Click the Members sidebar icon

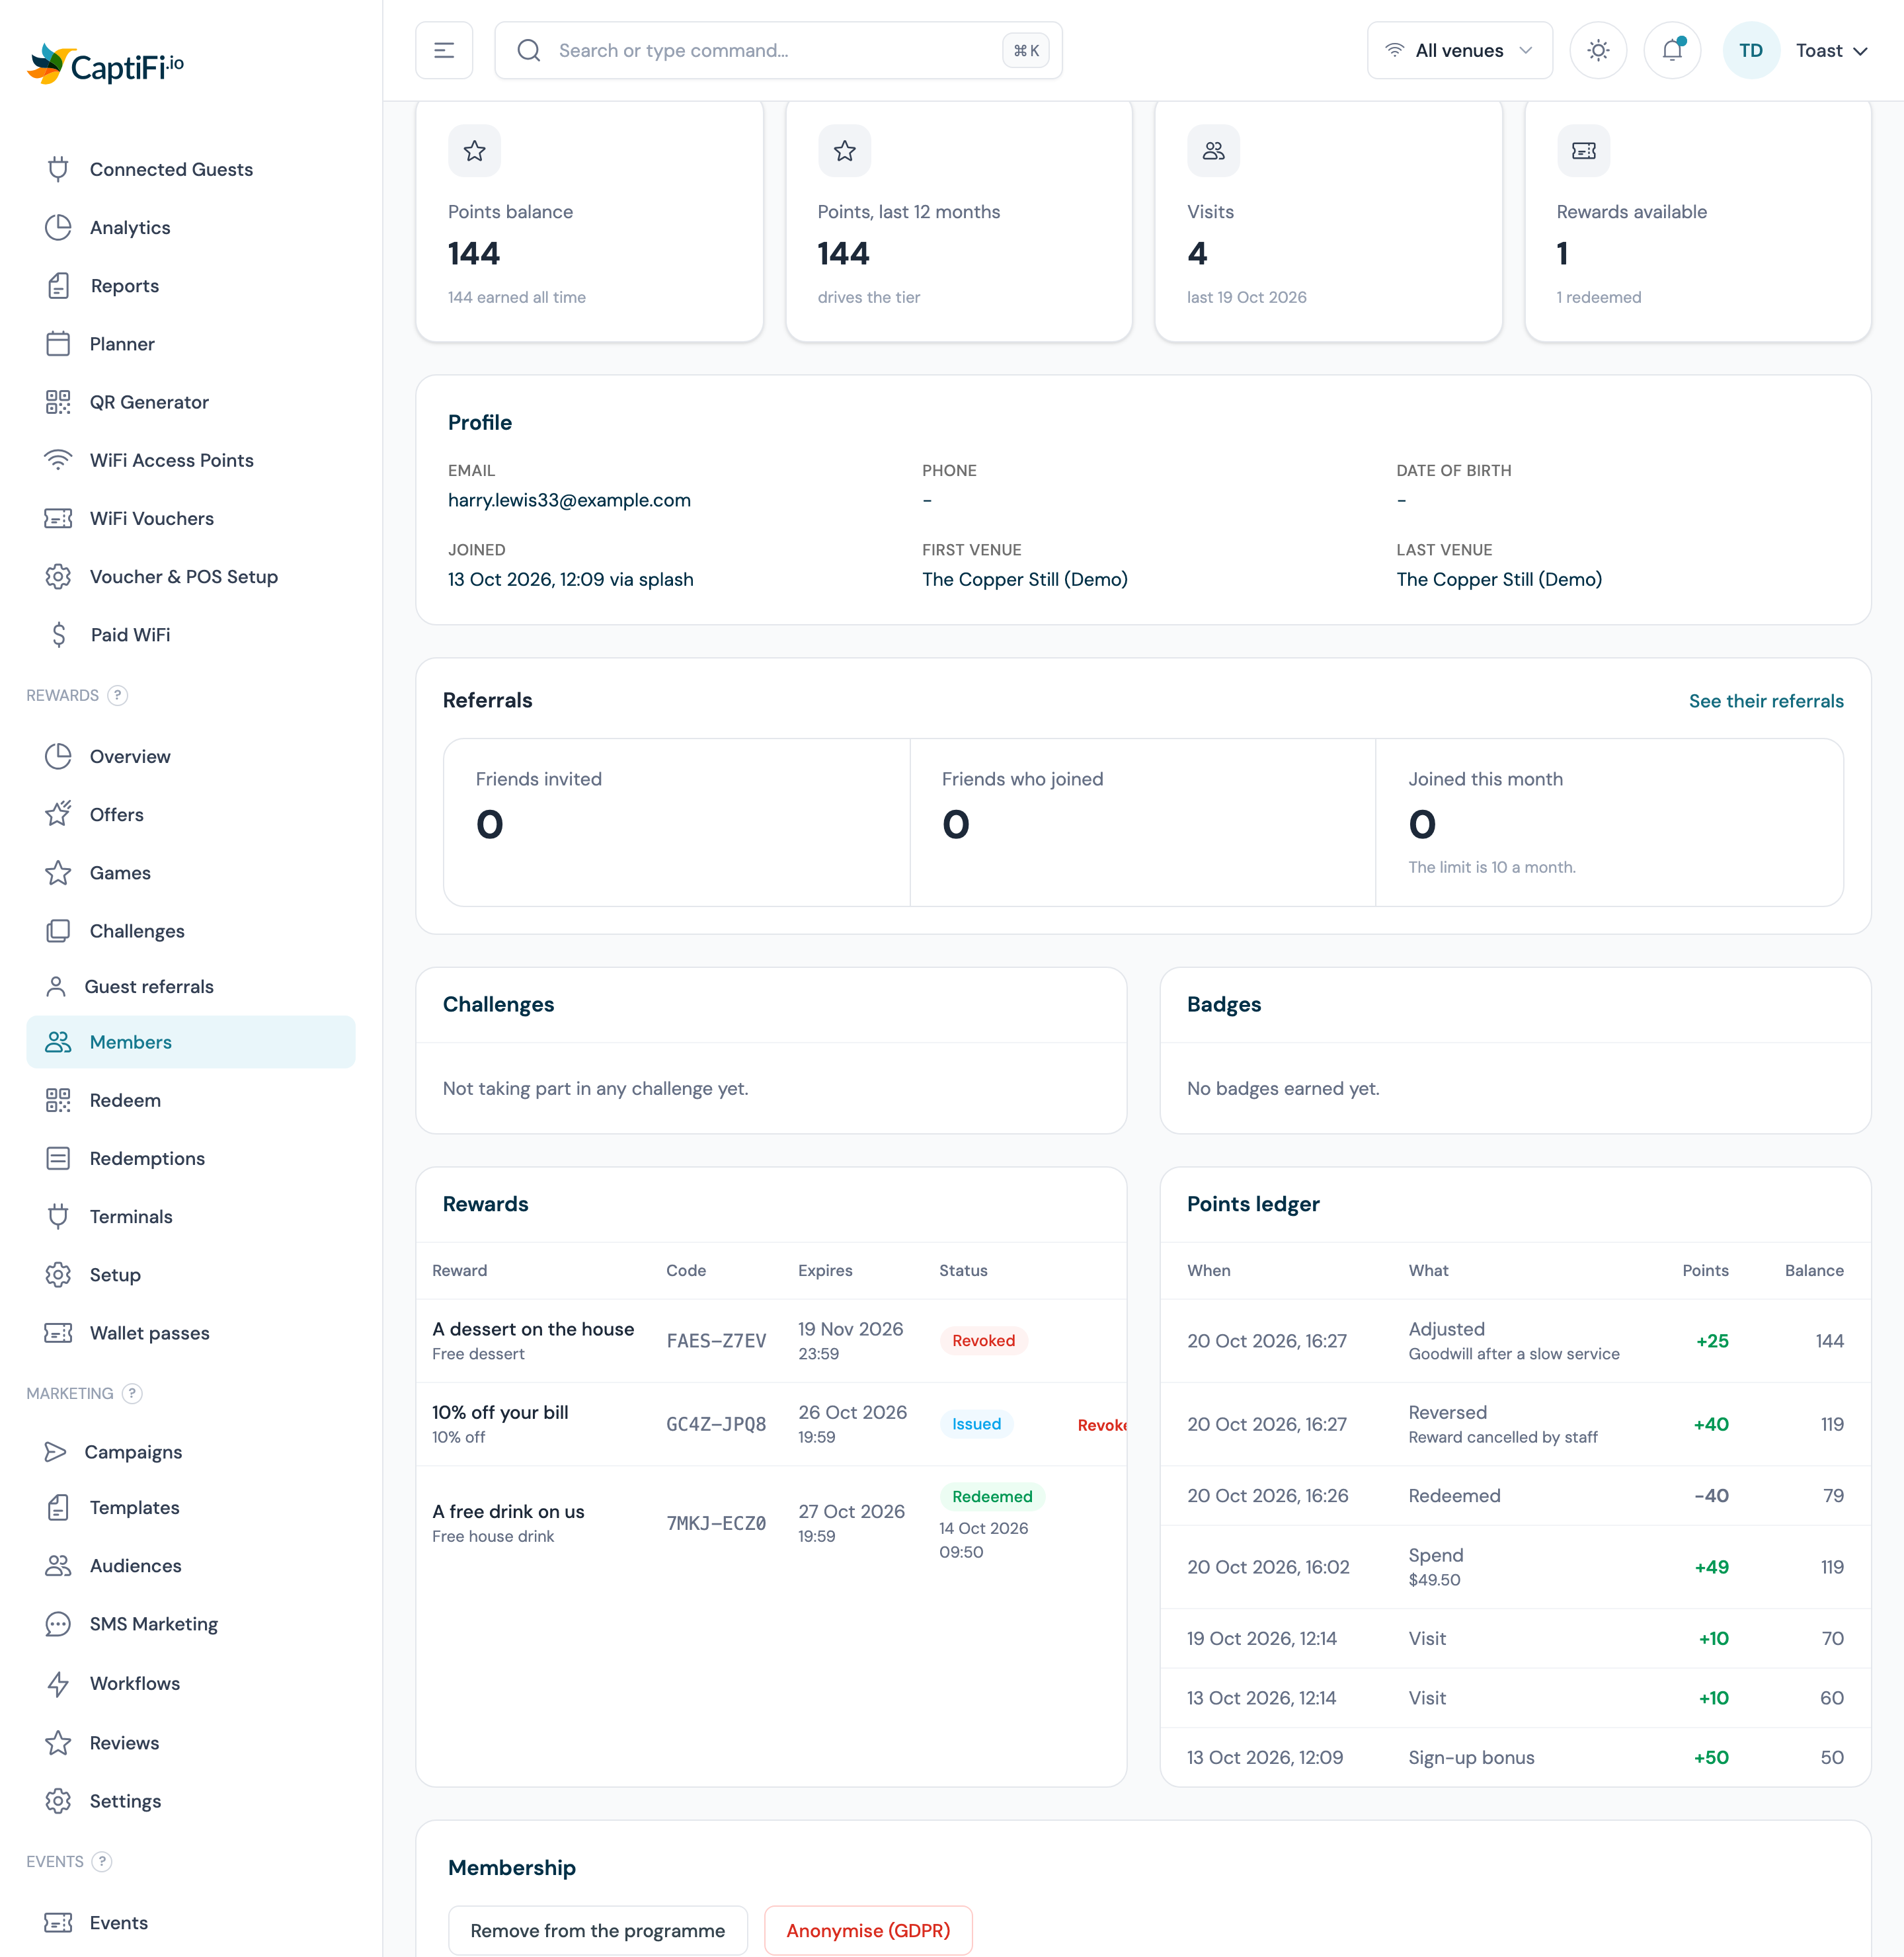click(x=58, y=1042)
